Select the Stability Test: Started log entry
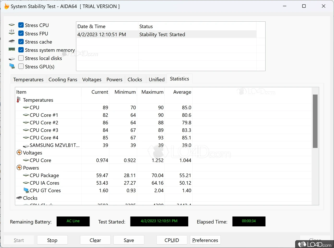The width and height of the screenshot is (334, 248). click(x=166, y=34)
